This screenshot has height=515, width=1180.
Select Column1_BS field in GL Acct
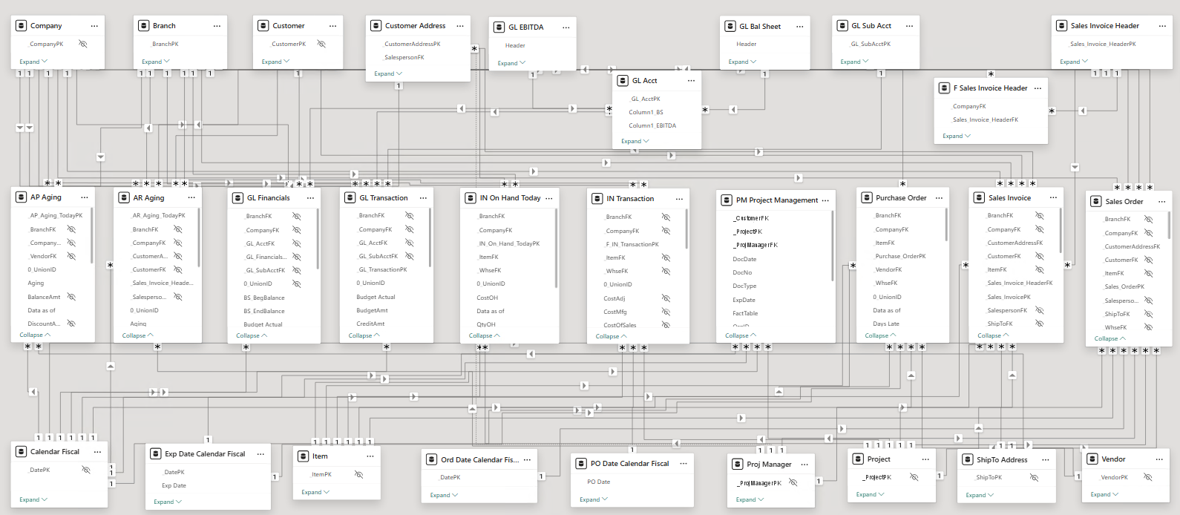click(646, 112)
